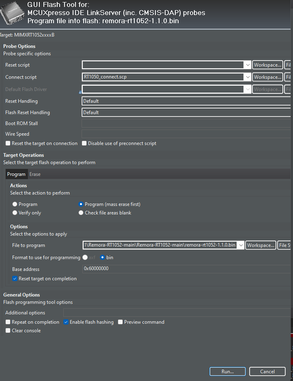Screen dimensions: 293x381
Task: Toggle Enable flash hashing checkbox
Action: click(x=66, y=322)
